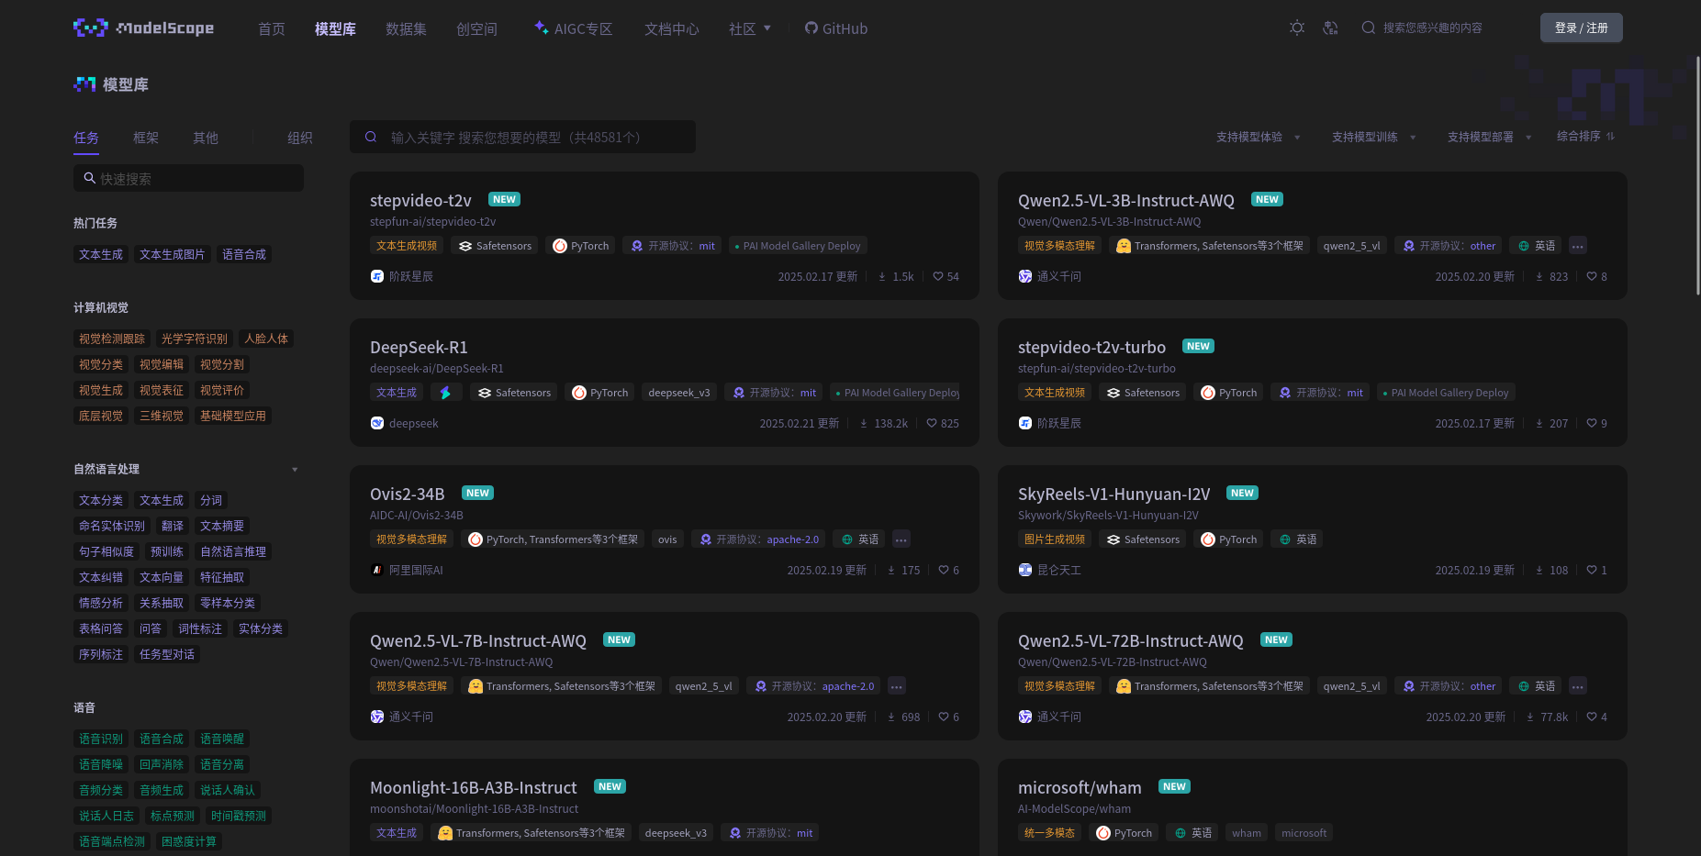Click download icon on Qwen2.5-VL-72B card
The width and height of the screenshot is (1701, 856).
(x=1530, y=717)
